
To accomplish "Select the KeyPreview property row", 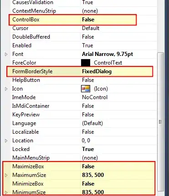I will [83, 115].
